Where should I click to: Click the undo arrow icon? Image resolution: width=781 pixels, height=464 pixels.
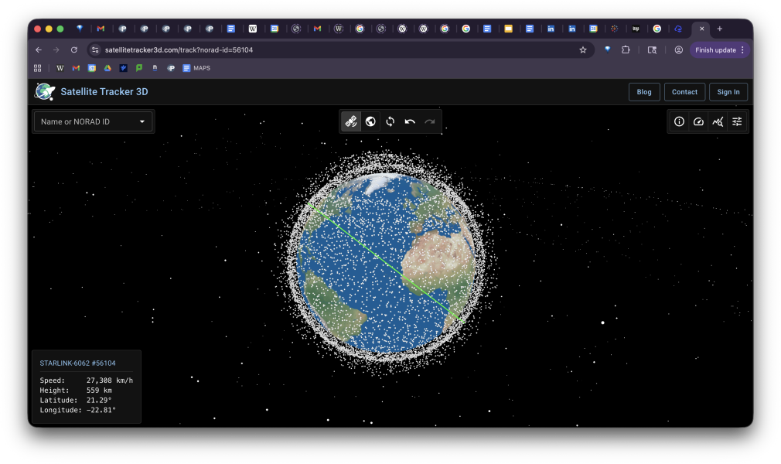coord(410,121)
